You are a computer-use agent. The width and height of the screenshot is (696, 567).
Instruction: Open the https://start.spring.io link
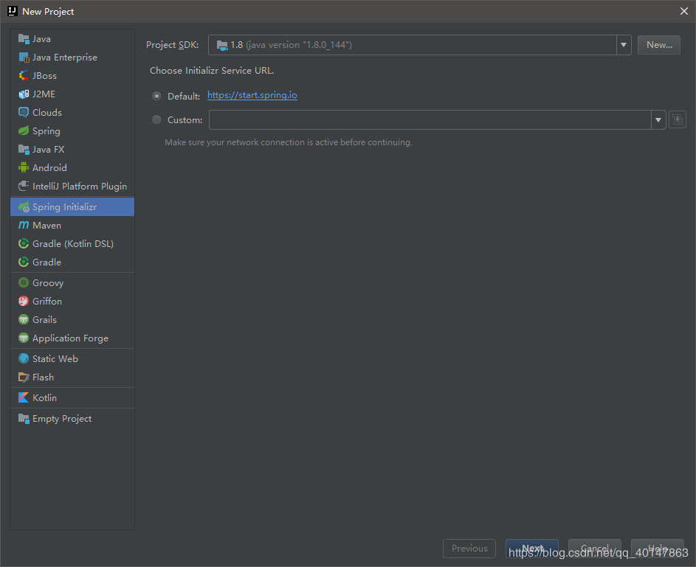252,95
